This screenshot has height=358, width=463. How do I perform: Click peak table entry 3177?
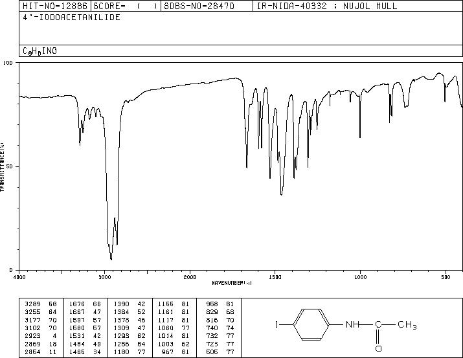(x=40, y=320)
